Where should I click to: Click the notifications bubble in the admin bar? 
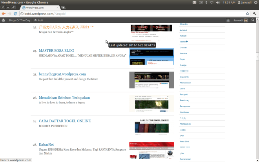click(x=228, y=20)
